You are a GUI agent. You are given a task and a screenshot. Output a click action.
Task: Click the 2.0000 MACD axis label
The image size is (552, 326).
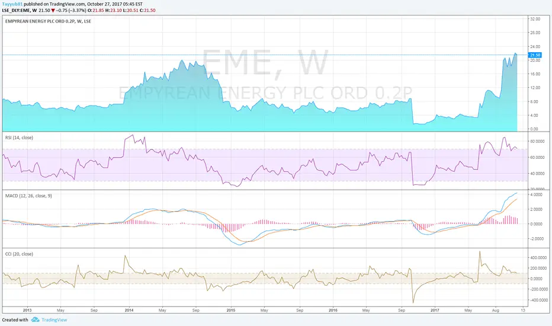click(536, 209)
